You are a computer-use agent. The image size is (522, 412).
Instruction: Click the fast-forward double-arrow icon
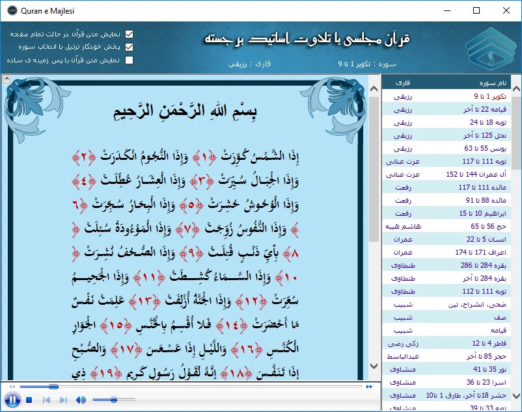point(369,387)
